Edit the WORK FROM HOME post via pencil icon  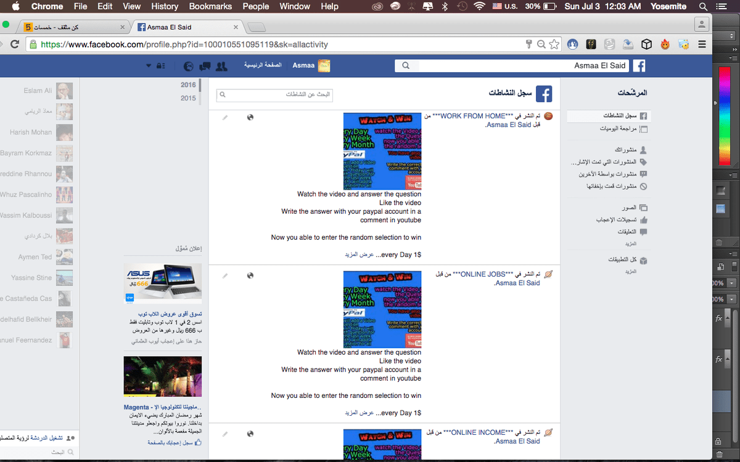click(x=226, y=117)
